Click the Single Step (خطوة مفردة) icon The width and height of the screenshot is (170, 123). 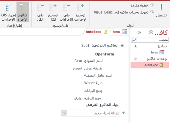pos(152,5)
